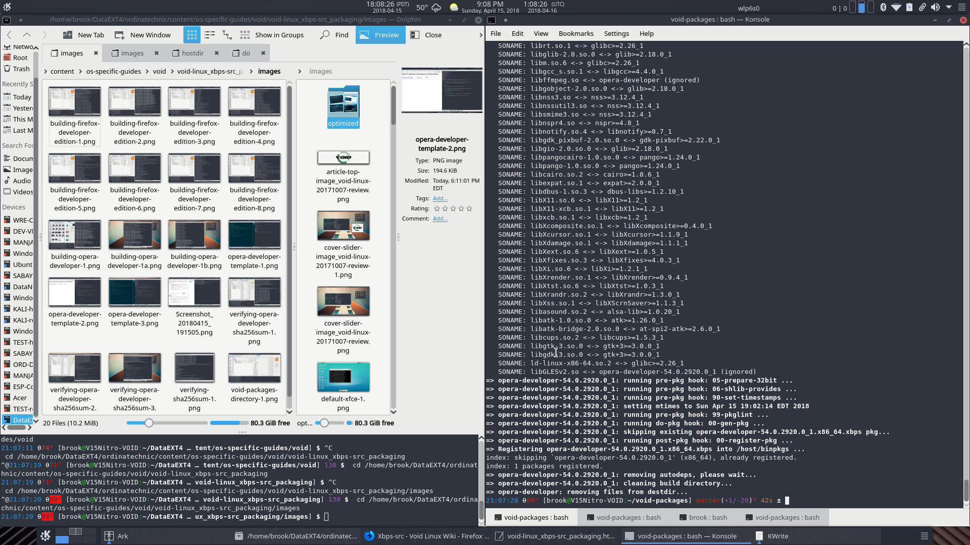This screenshot has height=545, width=970.
Task: Switch to Compact view mode
Action: tap(209, 35)
